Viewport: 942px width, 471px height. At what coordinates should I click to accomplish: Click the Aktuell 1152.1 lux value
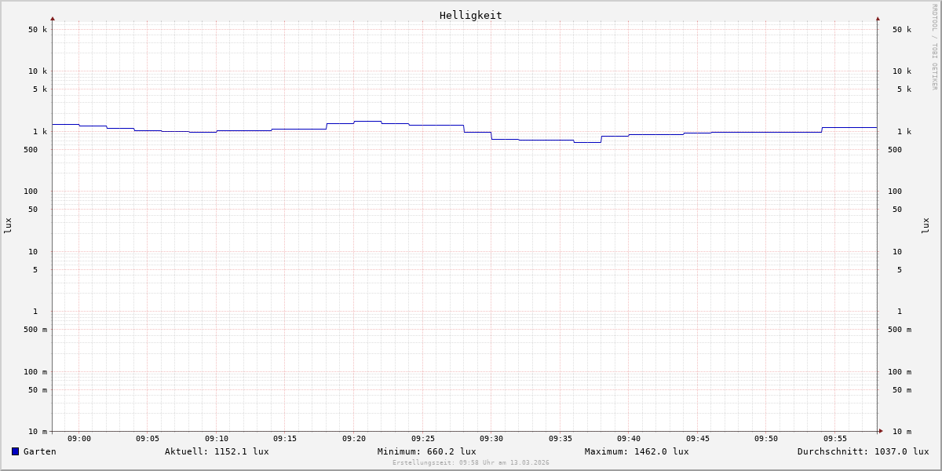click(217, 451)
